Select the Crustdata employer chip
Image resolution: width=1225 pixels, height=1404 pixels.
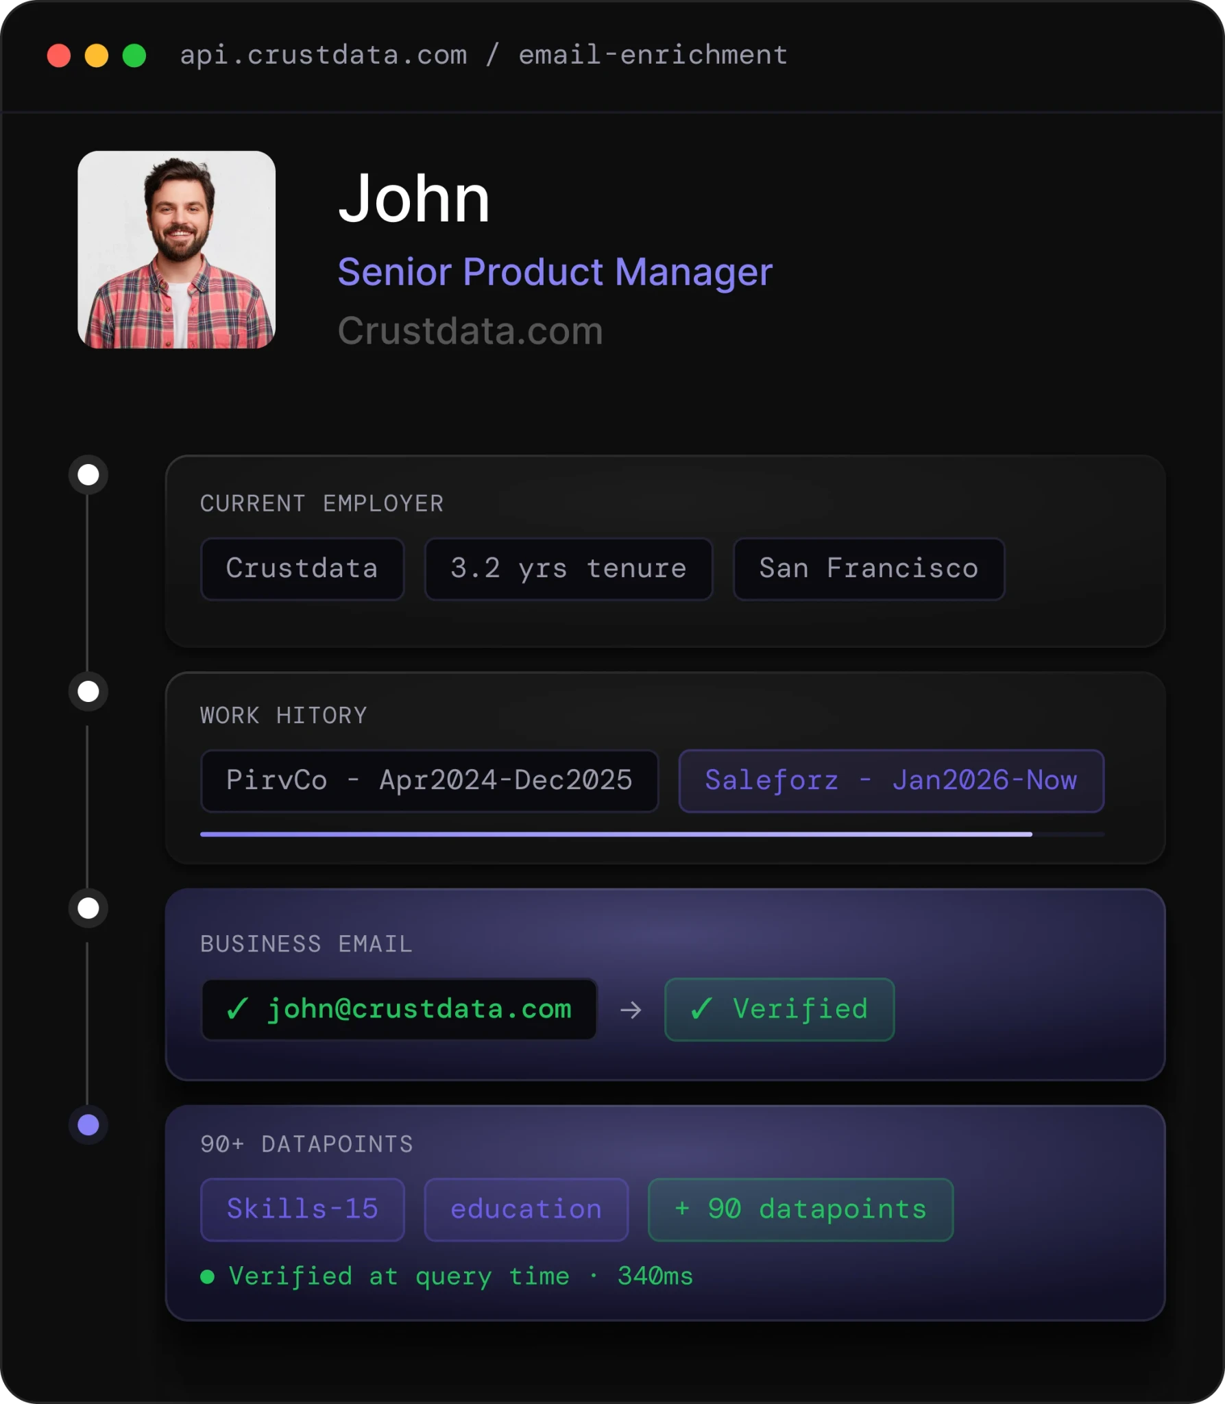point(302,569)
